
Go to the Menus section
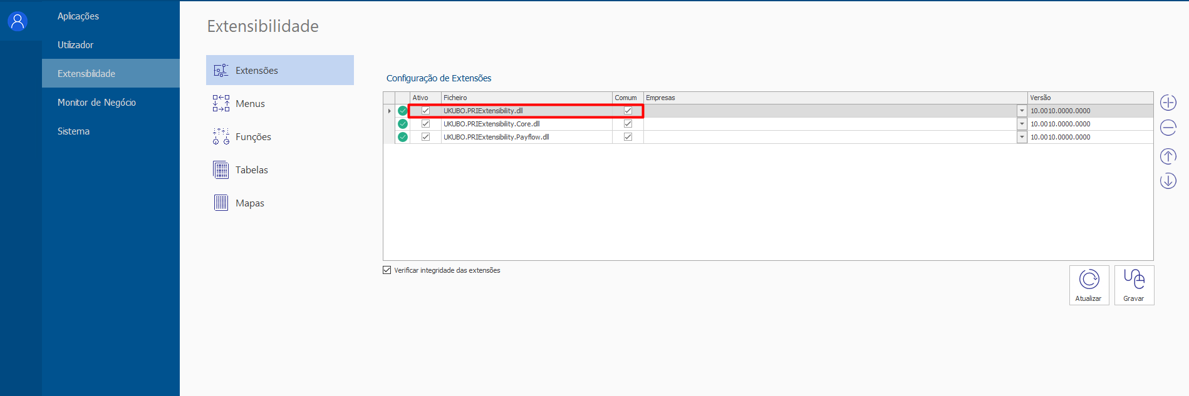(x=250, y=104)
